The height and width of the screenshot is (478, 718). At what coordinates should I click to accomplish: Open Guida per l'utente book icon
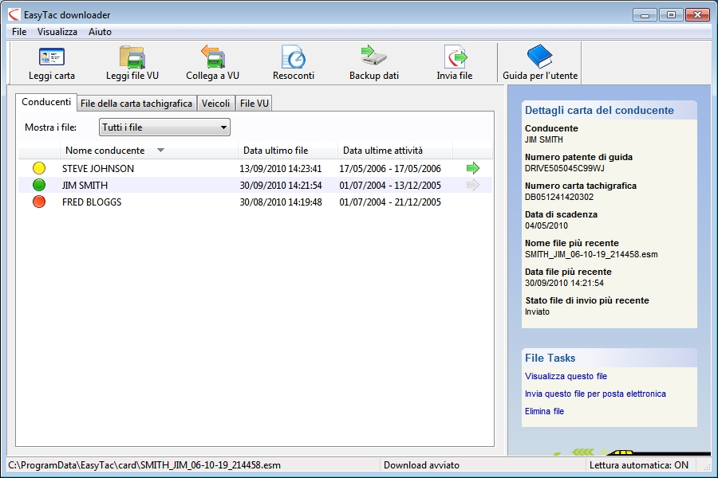[x=539, y=57]
